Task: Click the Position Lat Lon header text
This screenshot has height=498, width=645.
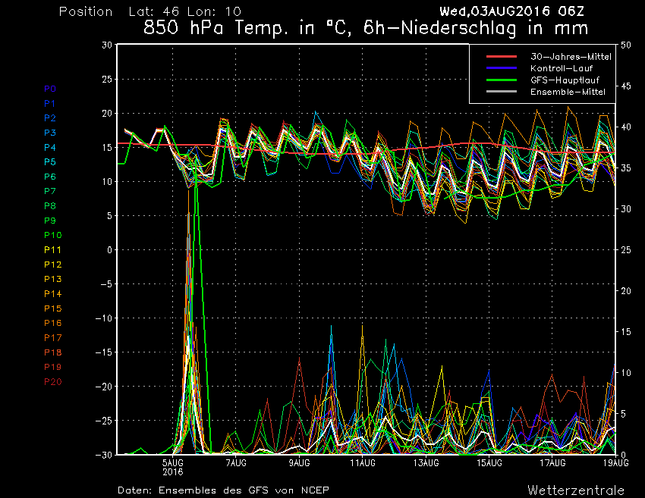Action: click(150, 11)
